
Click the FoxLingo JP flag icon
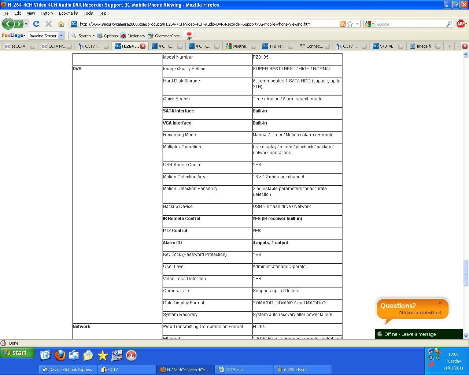189,36
